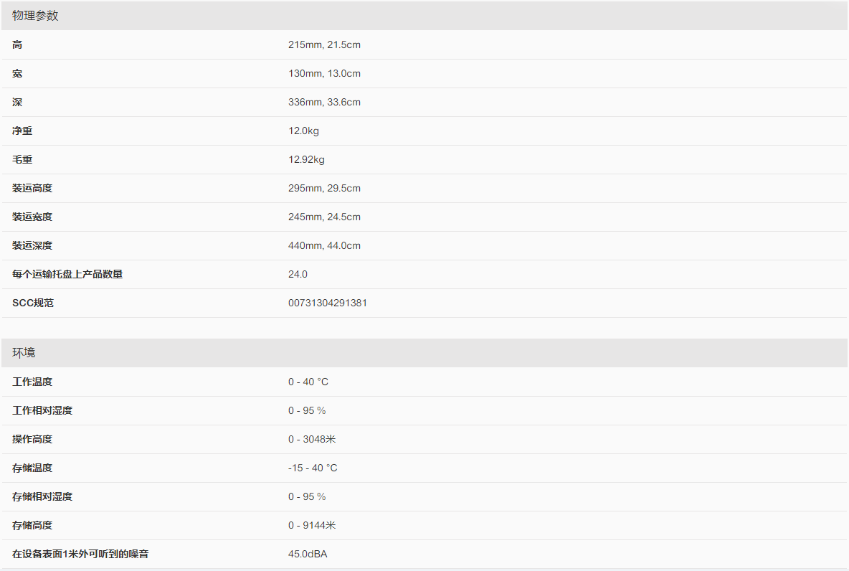Click the 每个运输托盘上产品数量 label
Viewport: 849px width, 571px height.
[x=67, y=274]
